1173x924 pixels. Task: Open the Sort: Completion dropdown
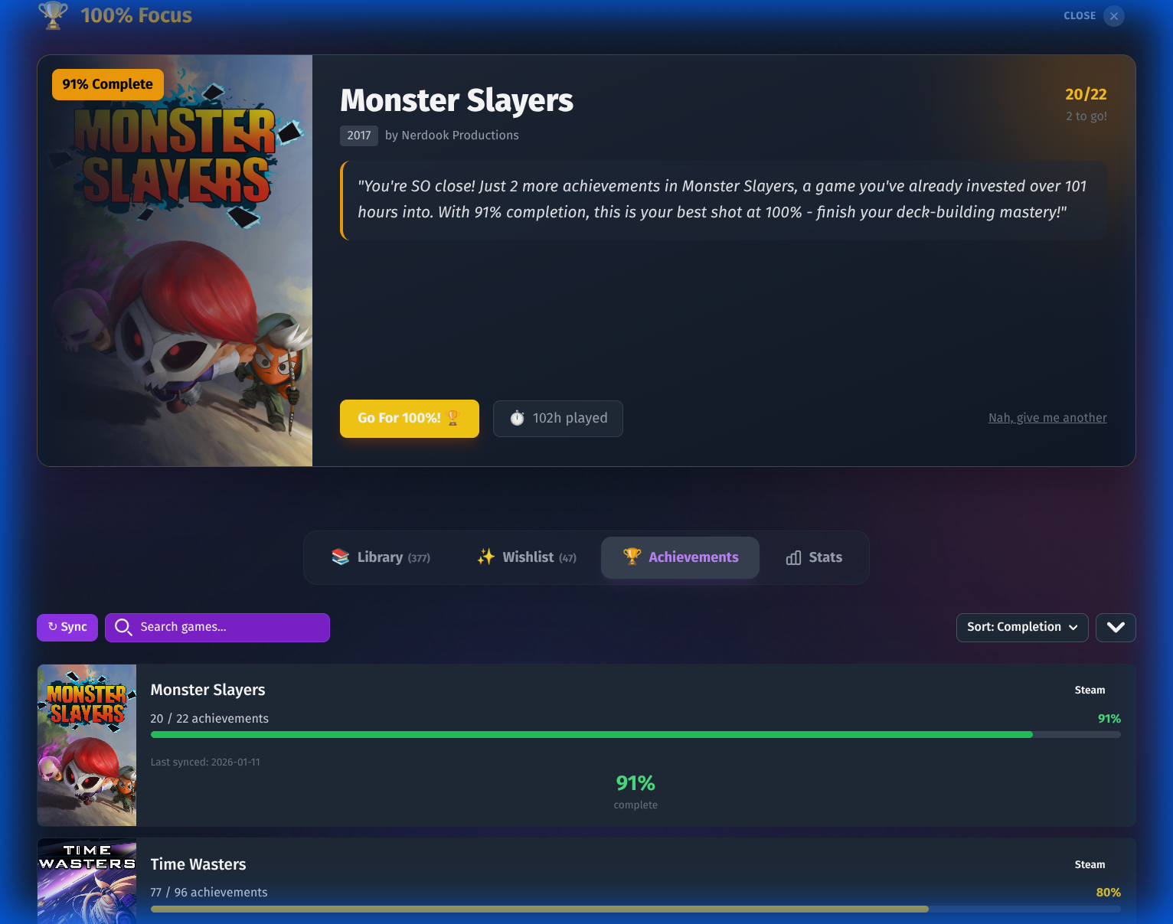click(1022, 628)
